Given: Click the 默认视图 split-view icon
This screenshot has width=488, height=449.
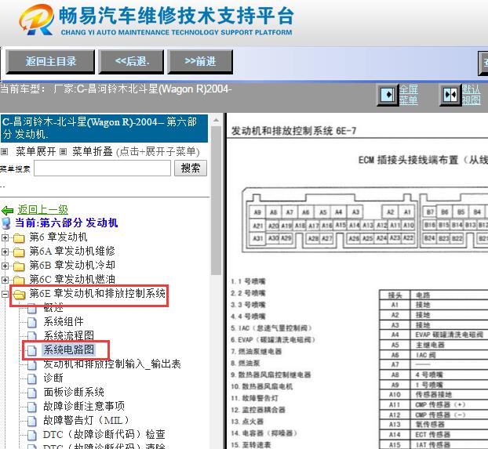Looking at the screenshot, I should 450,94.
